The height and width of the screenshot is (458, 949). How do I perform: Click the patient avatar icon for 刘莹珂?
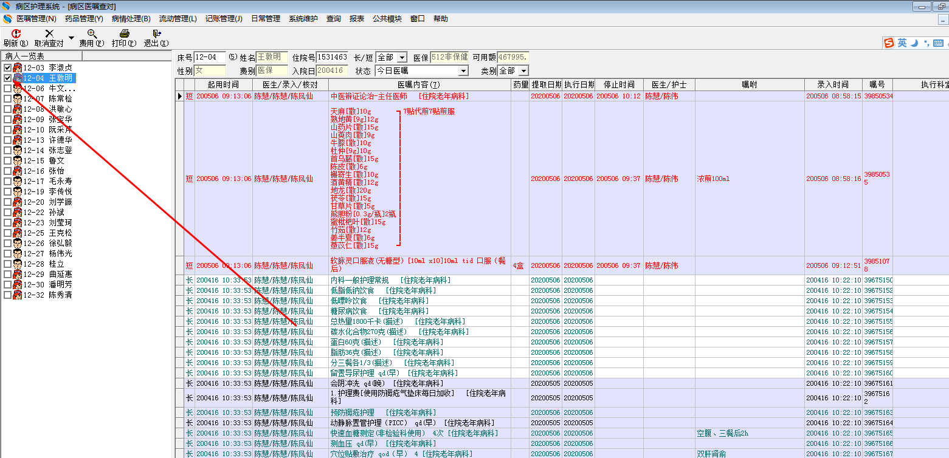pyautogui.click(x=18, y=222)
